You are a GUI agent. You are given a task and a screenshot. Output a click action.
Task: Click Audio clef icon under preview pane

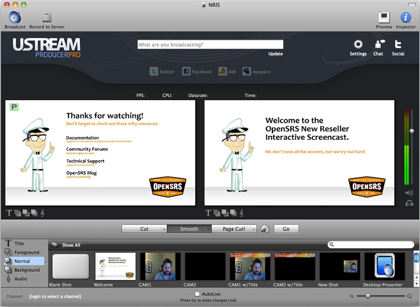pos(43,213)
